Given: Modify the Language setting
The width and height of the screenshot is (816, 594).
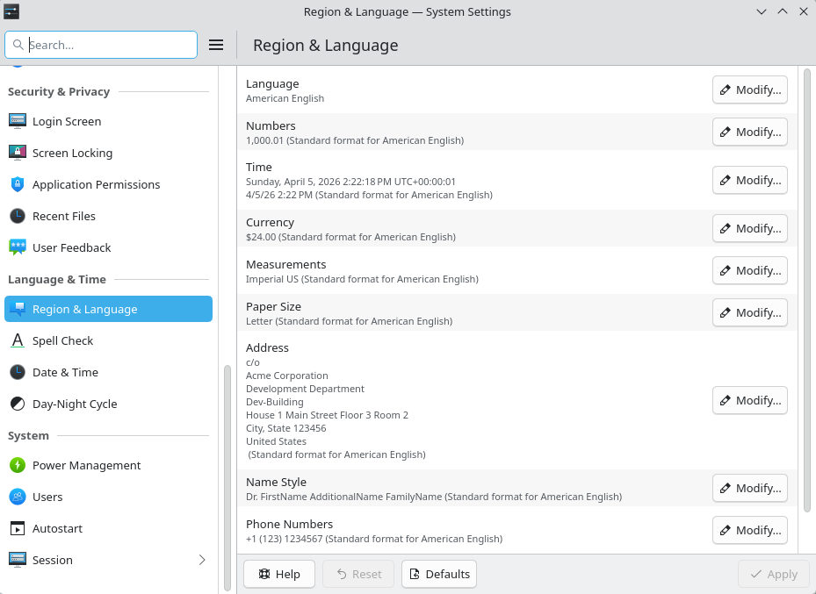Looking at the screenshot, I should point(749,89).
